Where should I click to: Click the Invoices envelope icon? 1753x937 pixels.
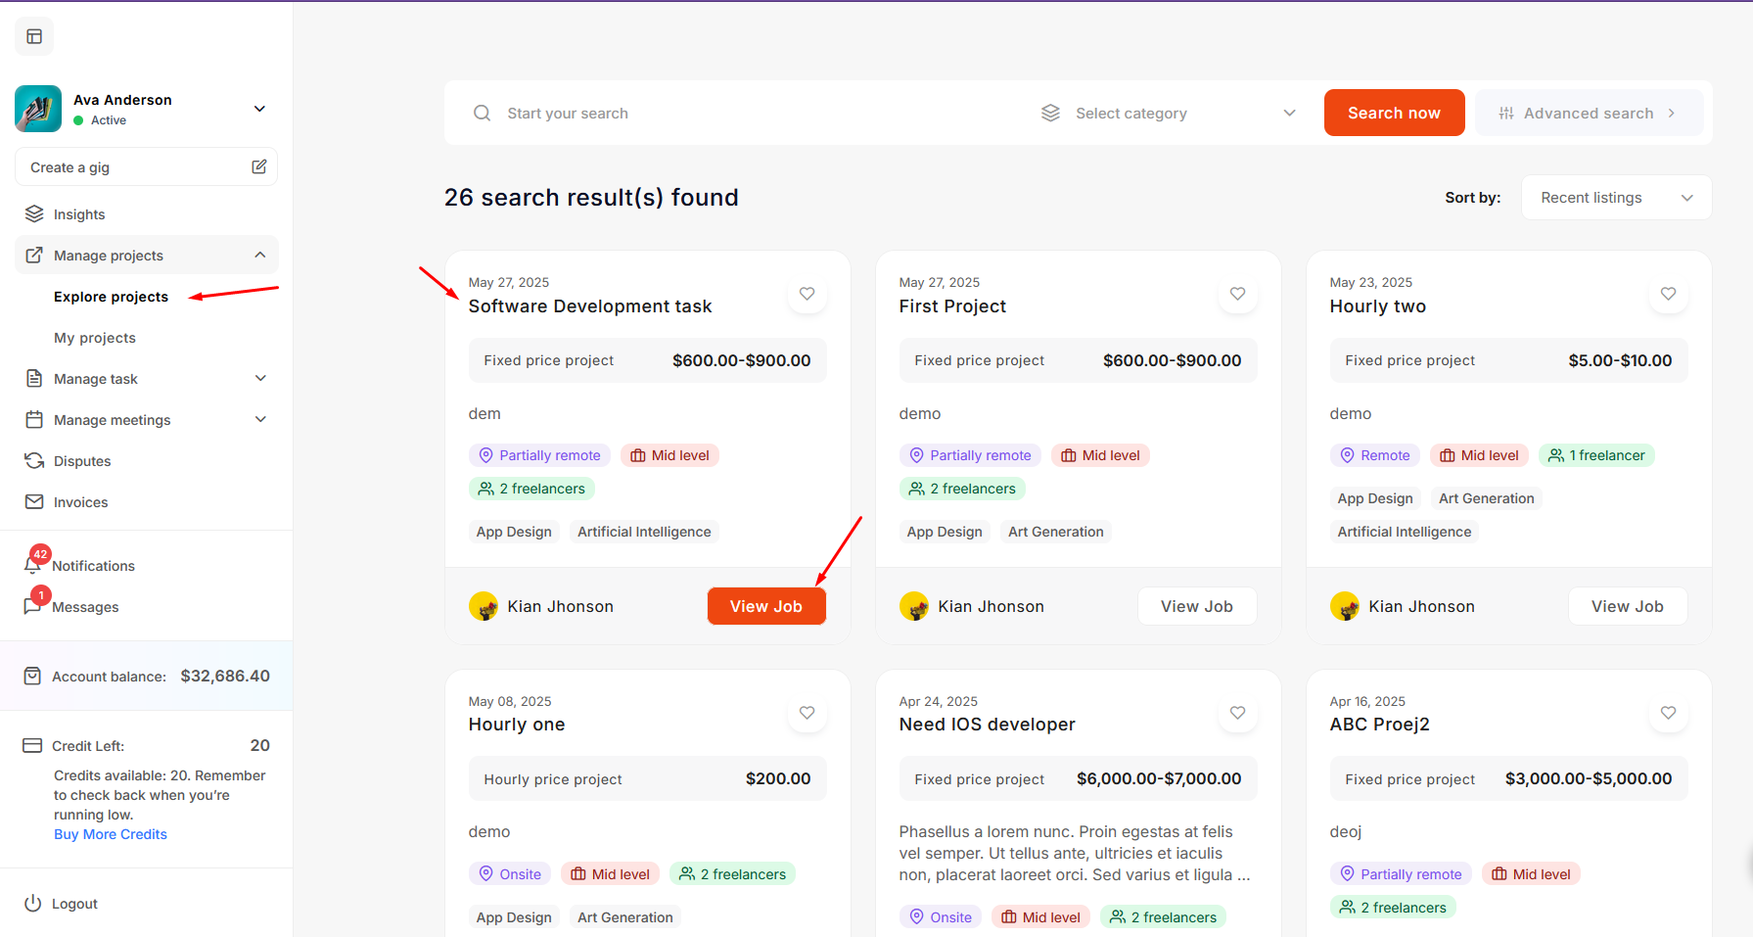tap(34, 502)
